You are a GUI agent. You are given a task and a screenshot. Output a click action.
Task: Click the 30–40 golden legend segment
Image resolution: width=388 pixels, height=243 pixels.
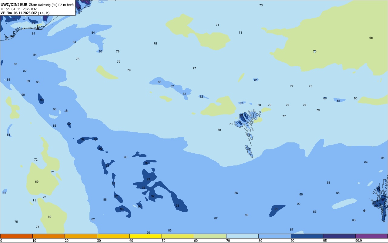[113, 236]
